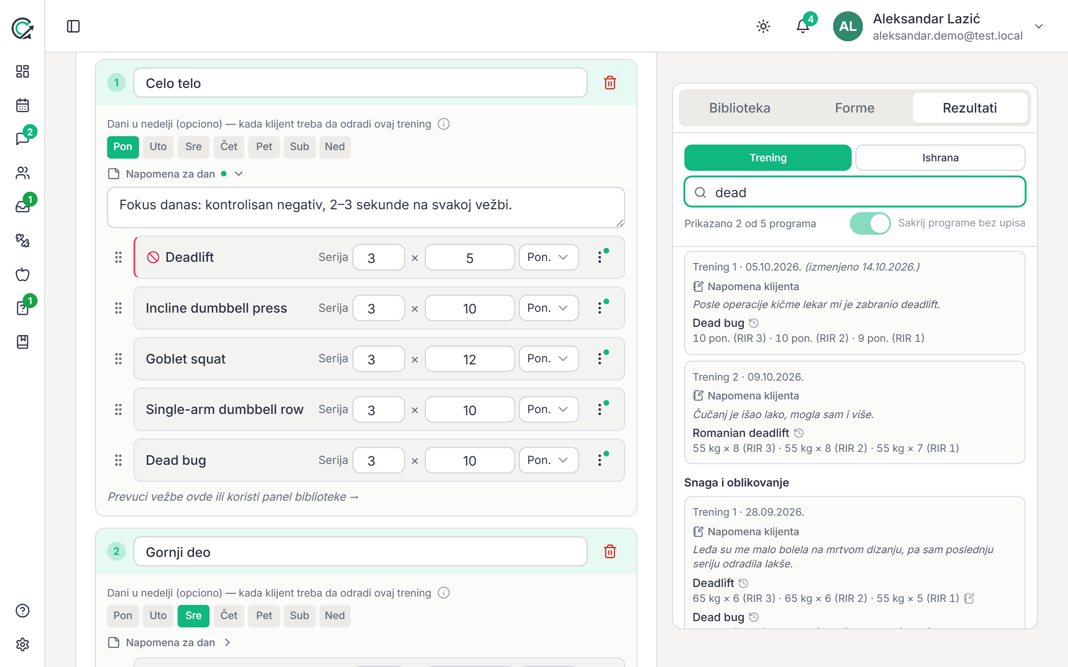1068x667 pixels.
Task: Select Trening results filter
Action: (x=768, y=158)
